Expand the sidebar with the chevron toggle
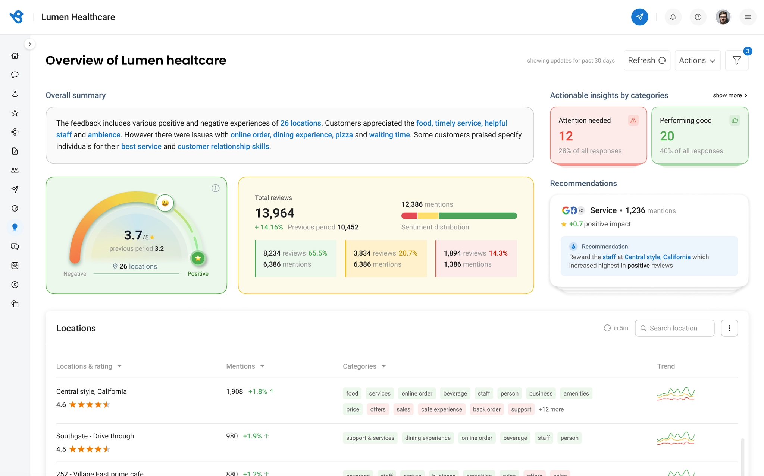The height and width of the screenshot is (476, 764). pos(30,44)
